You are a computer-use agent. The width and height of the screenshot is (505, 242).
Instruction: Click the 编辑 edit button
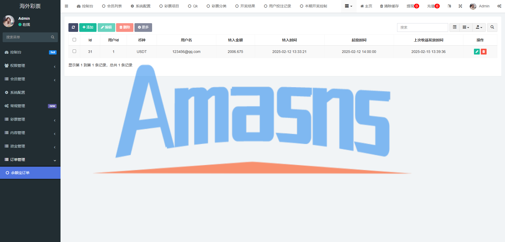tap(106, 27)
